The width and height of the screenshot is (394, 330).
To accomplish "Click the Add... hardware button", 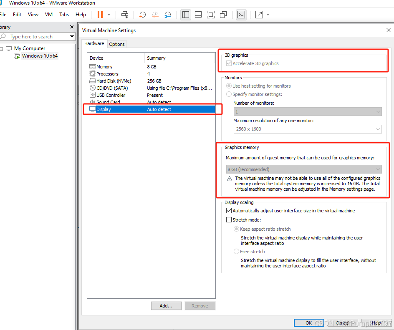I will click(x=166, y=306).
